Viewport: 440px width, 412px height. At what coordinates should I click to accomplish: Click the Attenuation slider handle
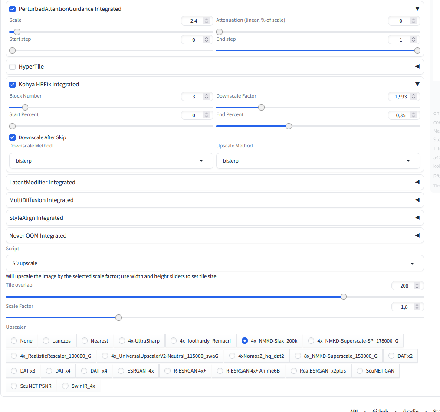click(x=220, y=32)
